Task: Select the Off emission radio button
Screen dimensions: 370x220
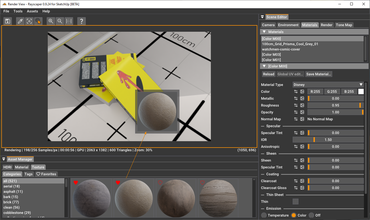Action: click(311, 215)
